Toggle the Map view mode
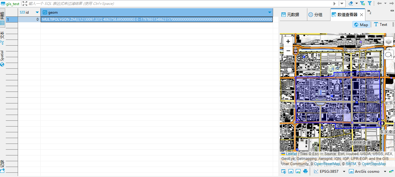Screen dimensions: 395x177 coord(361,25)
